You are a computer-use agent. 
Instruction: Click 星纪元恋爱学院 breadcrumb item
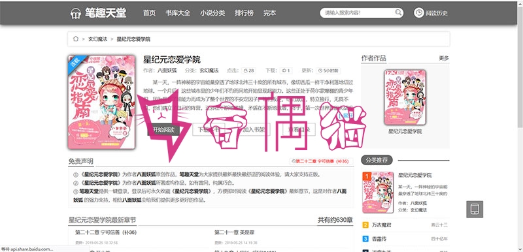(x=133, y=39)
